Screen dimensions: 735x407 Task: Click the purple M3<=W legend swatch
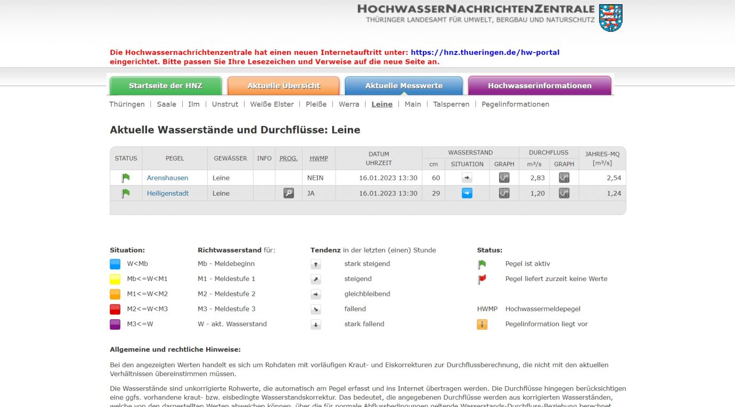(115, 324)
